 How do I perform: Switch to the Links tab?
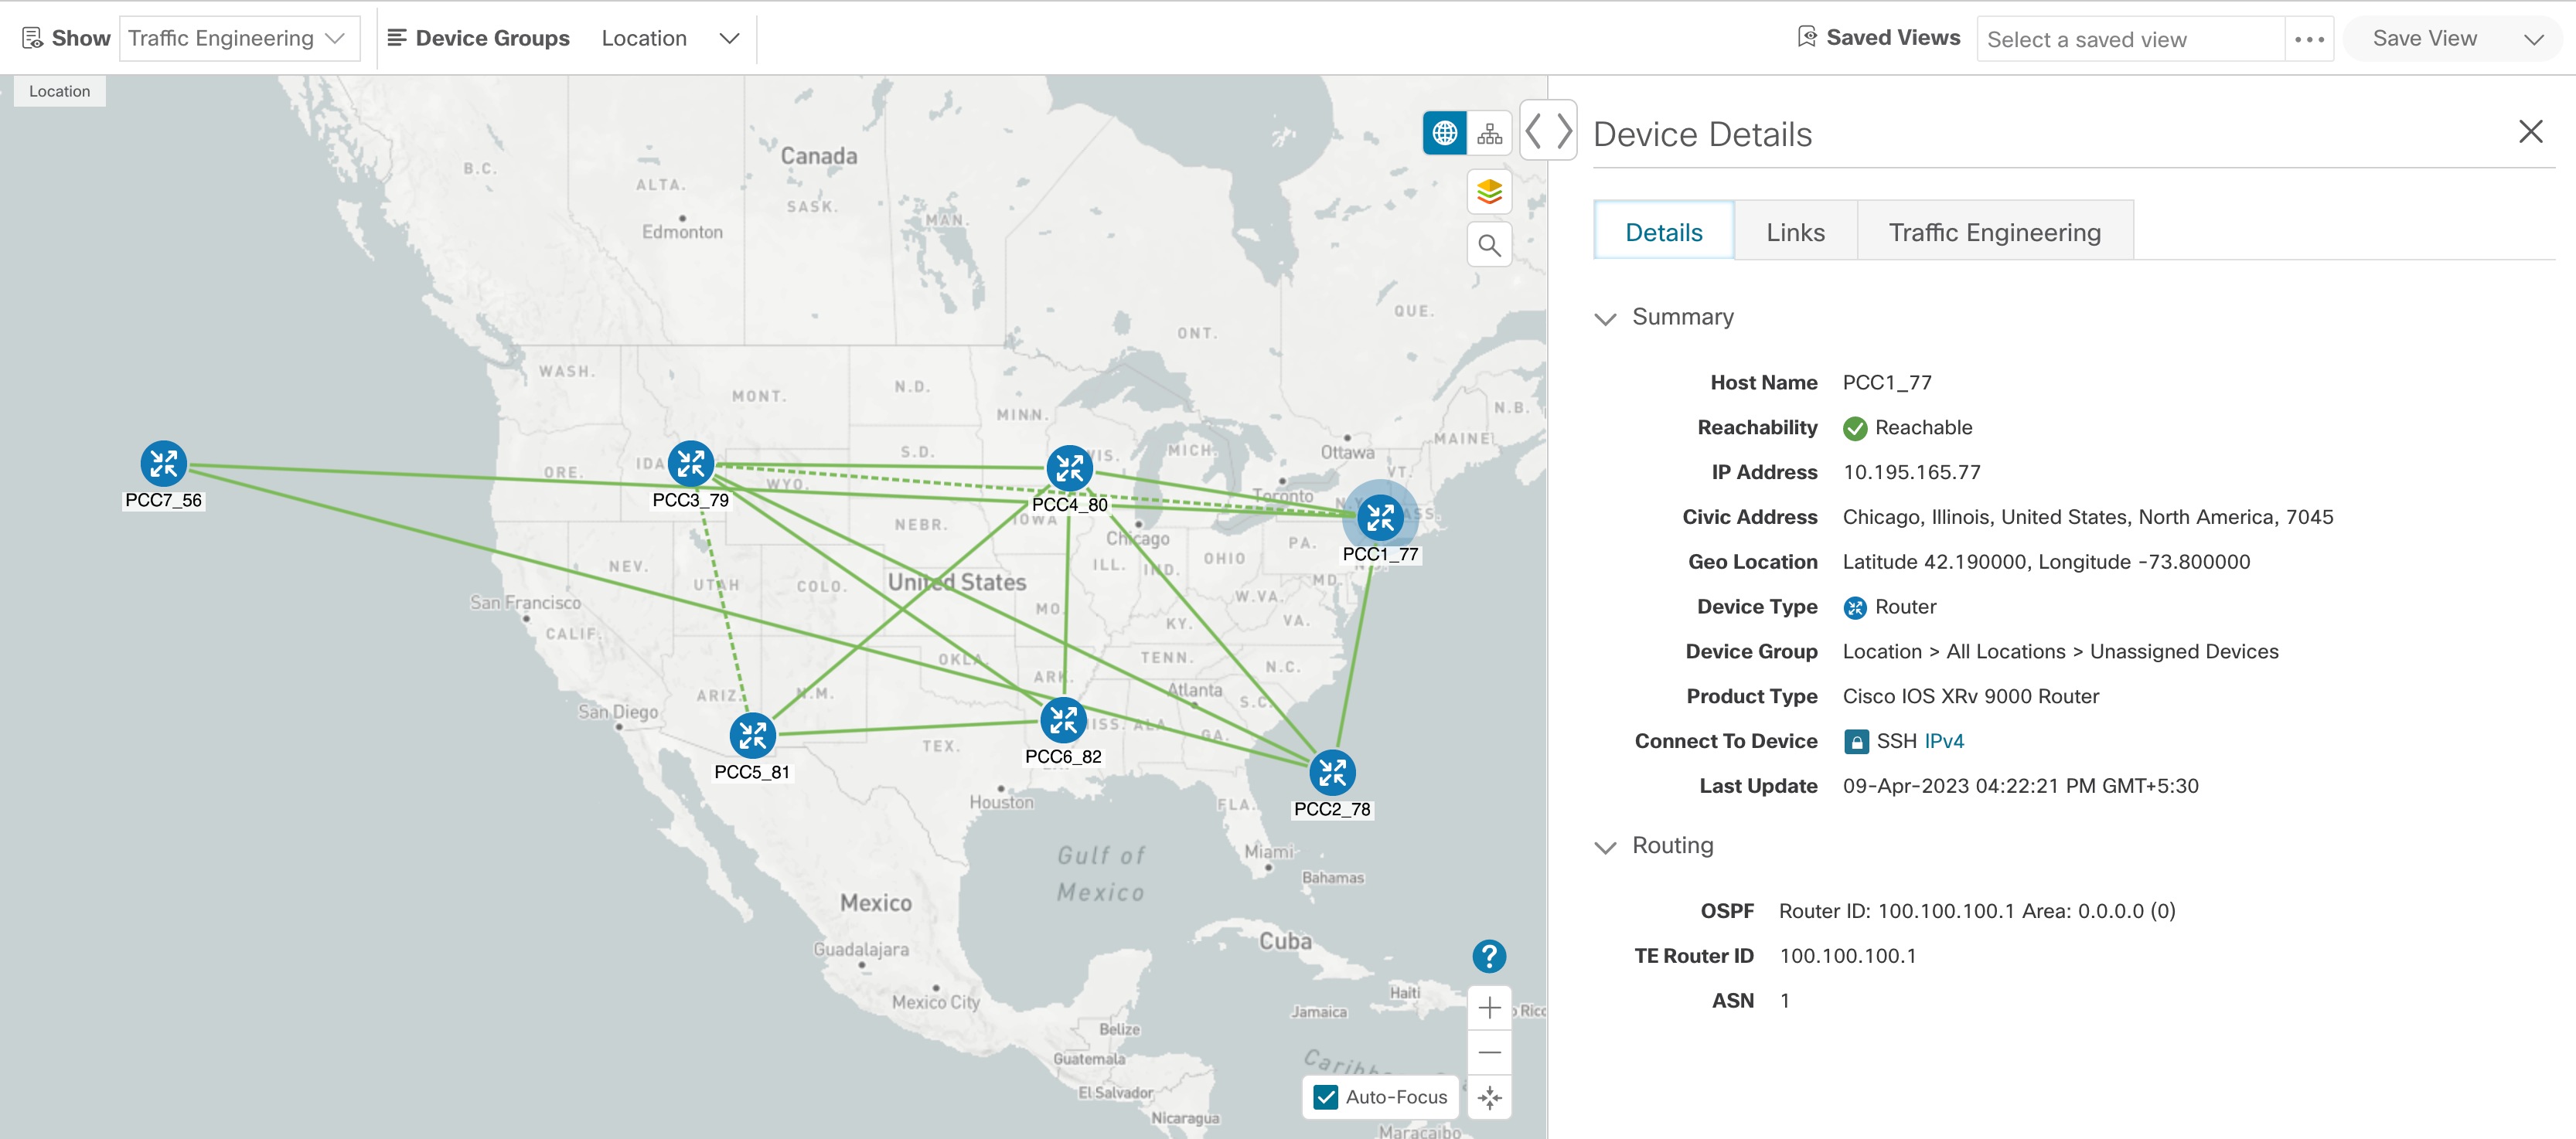(1795, 231)
